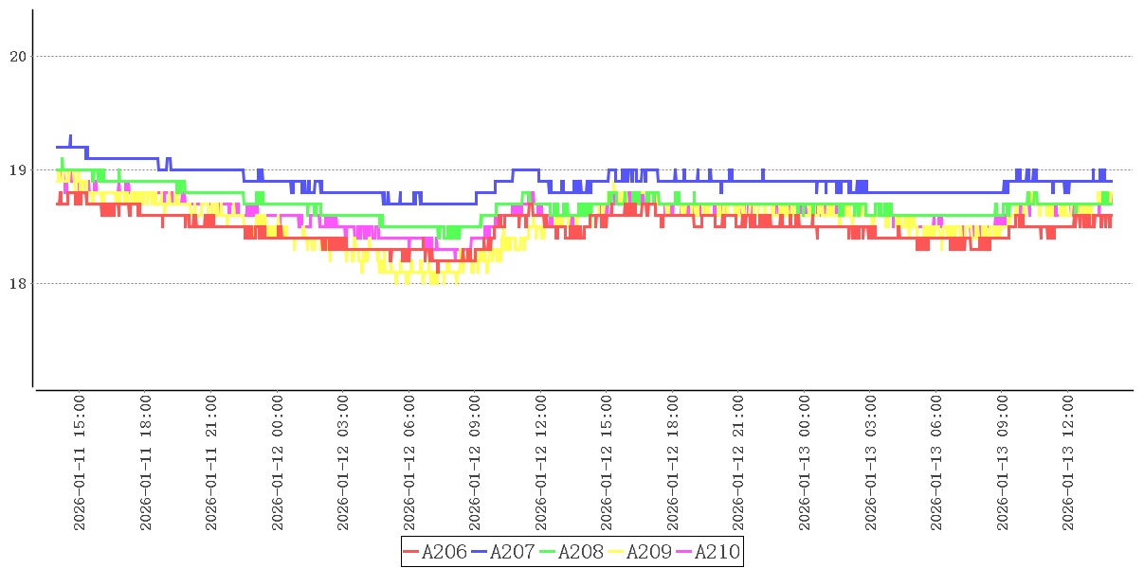Click the magenta A210 legend line swatch
Screen dimensions: 1144x568
click(684, 552)
